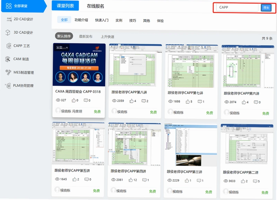Image resolution: width=277 pixels, height=200 pixels.
Task: Click title 跟侯老师学CAPP第七讲
Action: point(185,93)
